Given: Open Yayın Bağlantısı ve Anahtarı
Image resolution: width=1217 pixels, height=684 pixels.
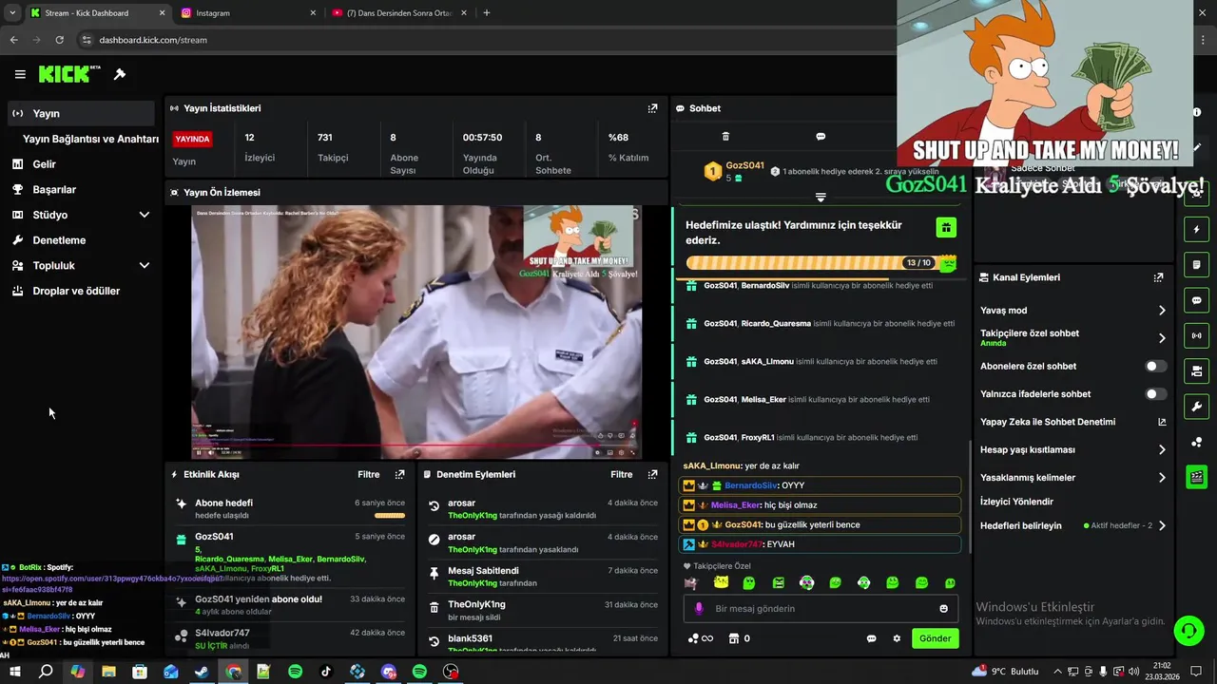Looking at the screenshot, I should click(90, 139).
